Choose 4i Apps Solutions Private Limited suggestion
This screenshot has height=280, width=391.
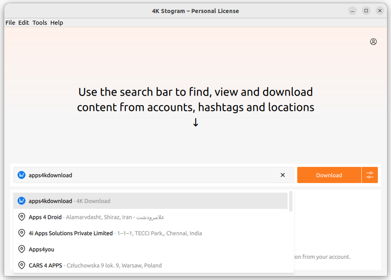[x=71, y=233]
